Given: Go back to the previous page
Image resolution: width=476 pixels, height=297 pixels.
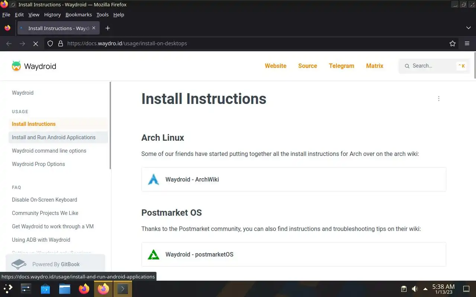Looking at the screenshot, I should tap(9, 43).
